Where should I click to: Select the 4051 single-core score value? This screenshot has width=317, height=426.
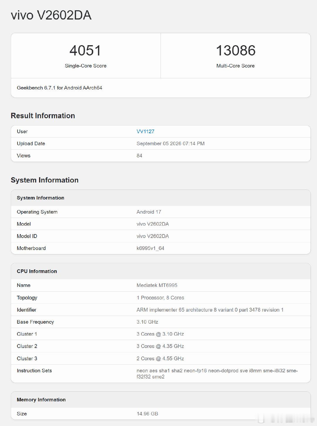pos(85,50)
